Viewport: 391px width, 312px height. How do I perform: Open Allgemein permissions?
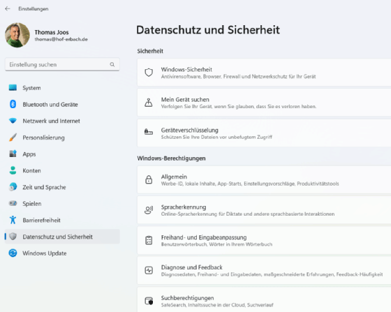click(x=264, y=179)
